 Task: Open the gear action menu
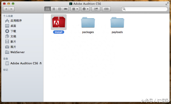(x=85, y=9)
